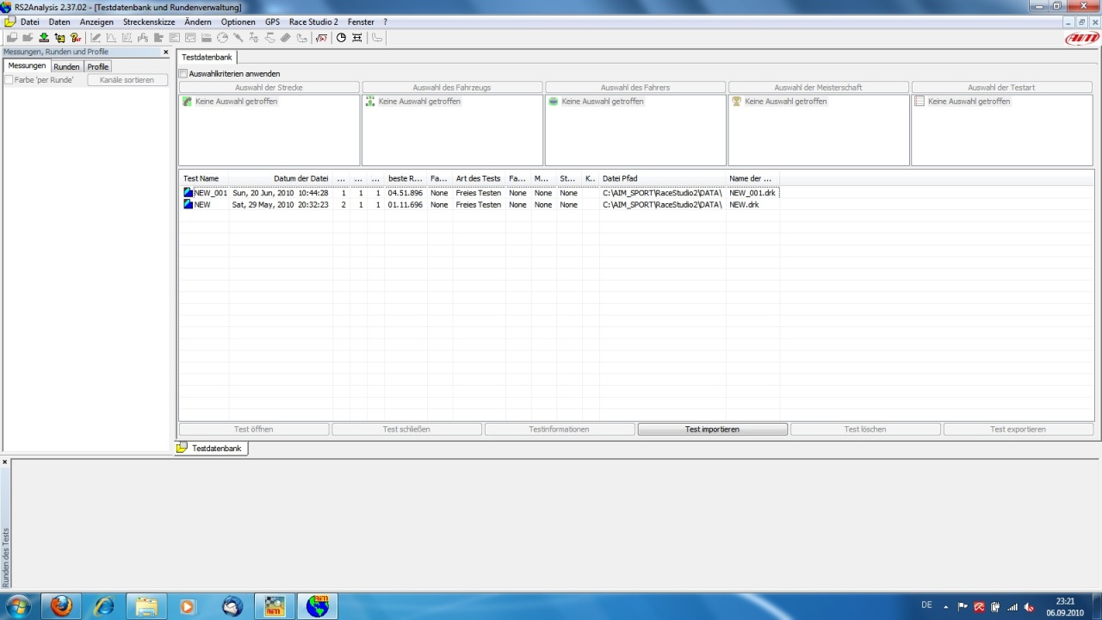
Task: Click the 'Testinformationen' button
Action: [x=560, y=429]
